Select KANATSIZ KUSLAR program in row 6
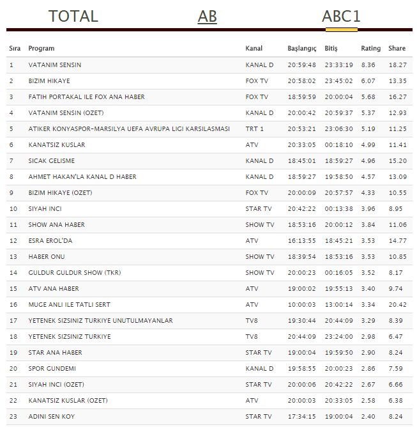Image resolution: width=417 pixels, height=427 pixels. point(57,145)
